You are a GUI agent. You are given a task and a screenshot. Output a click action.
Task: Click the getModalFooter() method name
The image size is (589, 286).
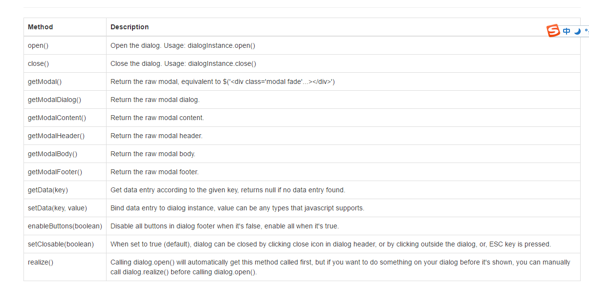coord(55,172)
